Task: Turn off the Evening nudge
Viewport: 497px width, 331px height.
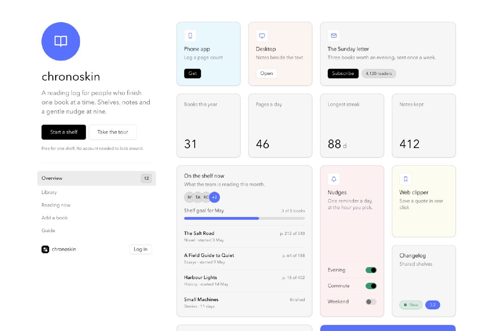Action: tap(371, 270)
